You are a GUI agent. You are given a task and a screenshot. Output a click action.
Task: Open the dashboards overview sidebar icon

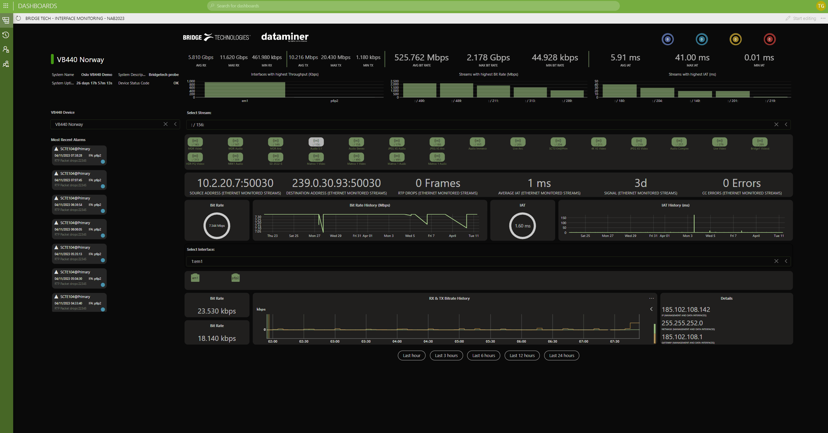[x=6, y=20]
